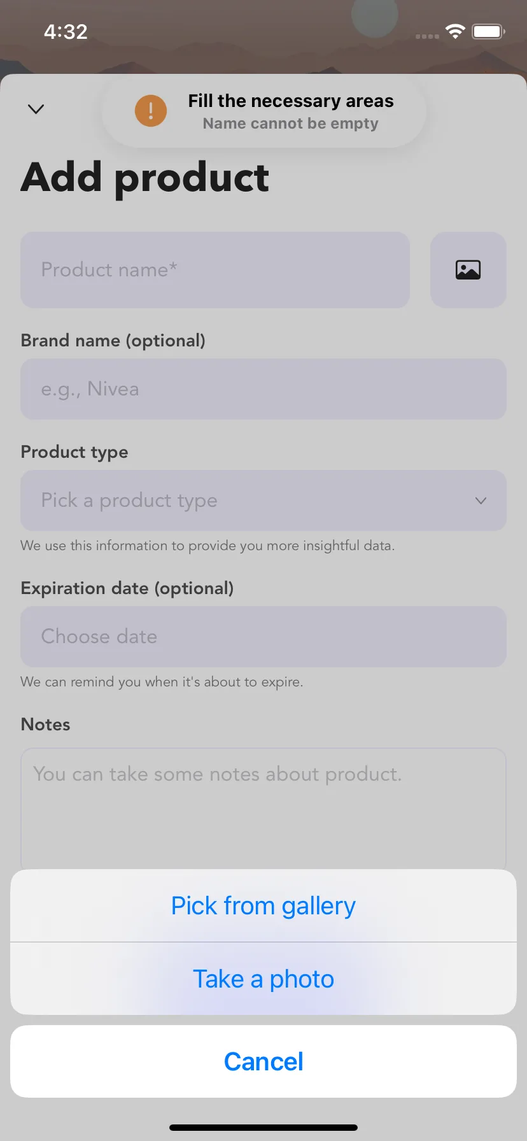Click into the Notes text area
The width and height of the screenshot is (527, 1141).
[x=263, y=809]
